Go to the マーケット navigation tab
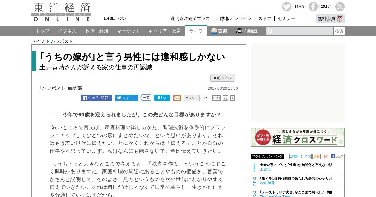 click(x=128, y=31)
